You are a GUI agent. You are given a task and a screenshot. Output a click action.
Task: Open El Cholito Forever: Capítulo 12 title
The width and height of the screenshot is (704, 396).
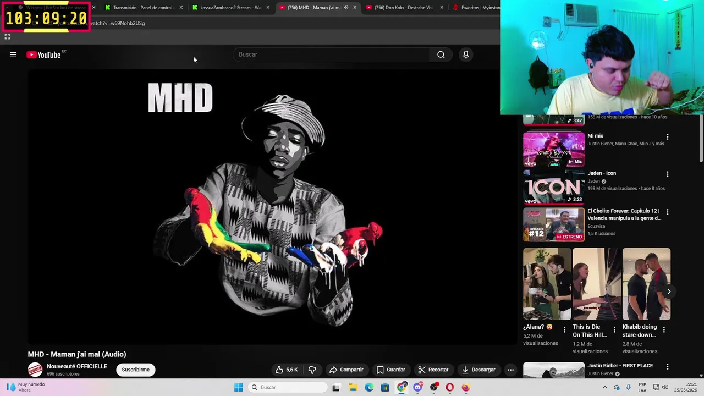tap(624, 215)
